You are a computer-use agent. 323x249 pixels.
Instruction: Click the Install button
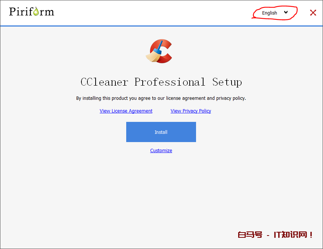coord(161,132)
